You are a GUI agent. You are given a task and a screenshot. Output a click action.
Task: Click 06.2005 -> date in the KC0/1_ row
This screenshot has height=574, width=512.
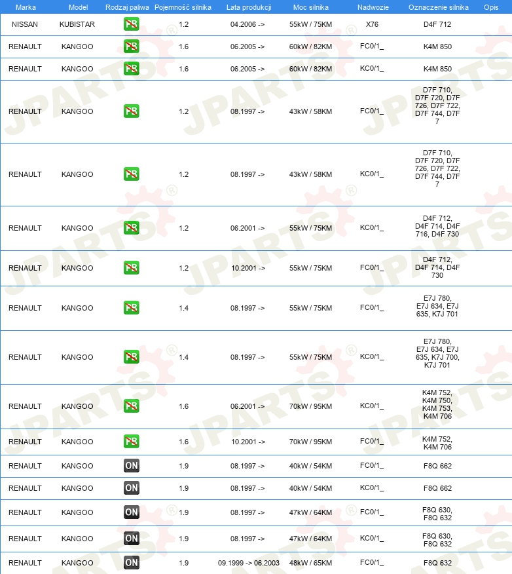pos(247,69)
